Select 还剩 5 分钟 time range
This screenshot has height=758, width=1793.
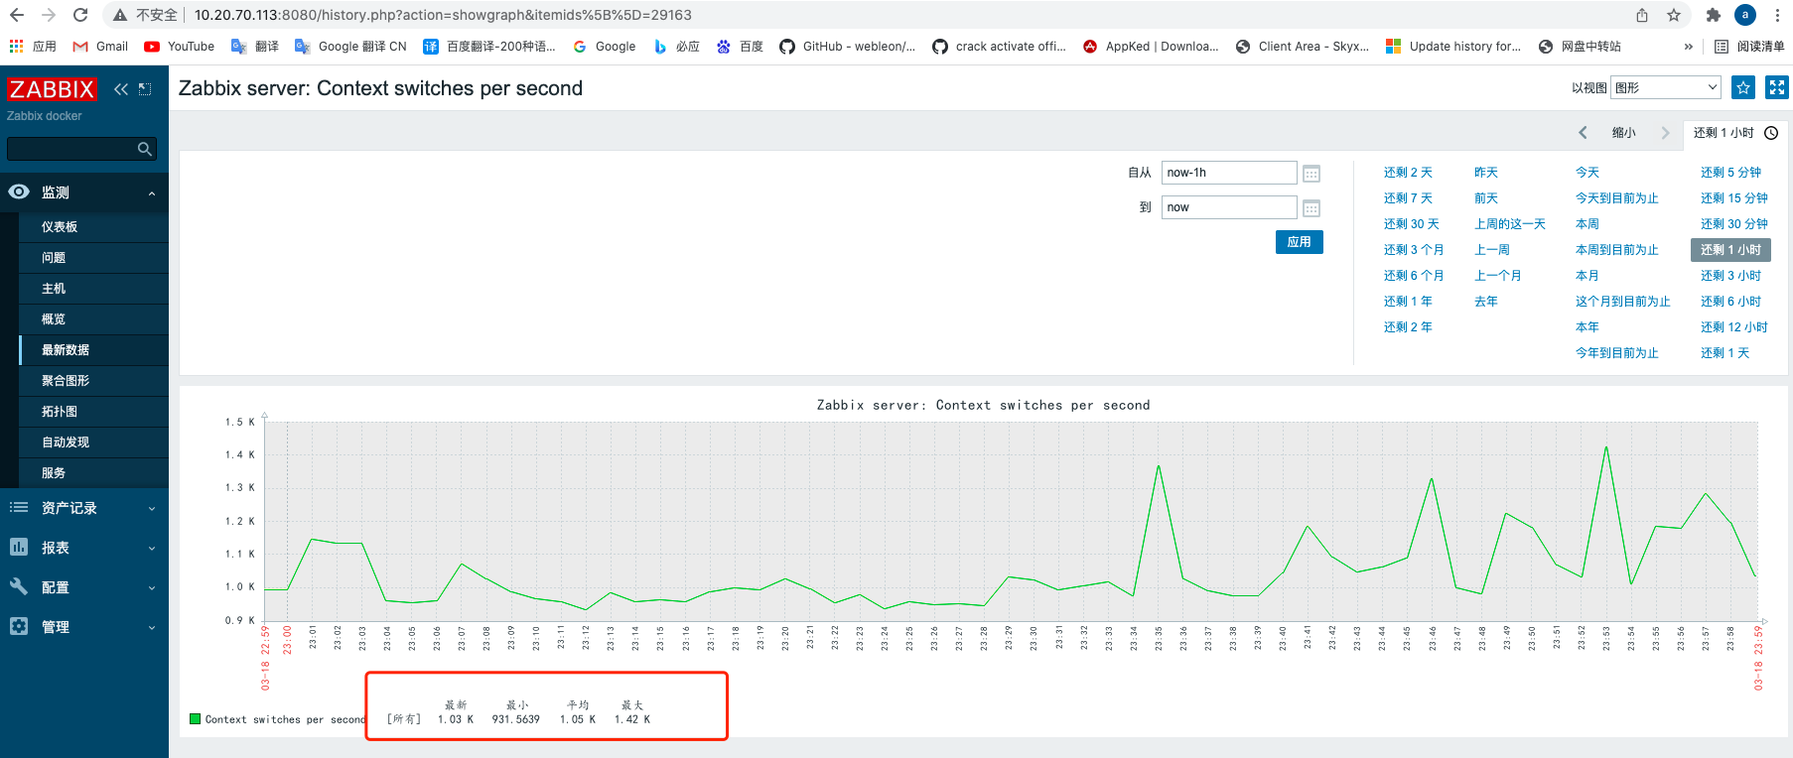coord(1730,173)
